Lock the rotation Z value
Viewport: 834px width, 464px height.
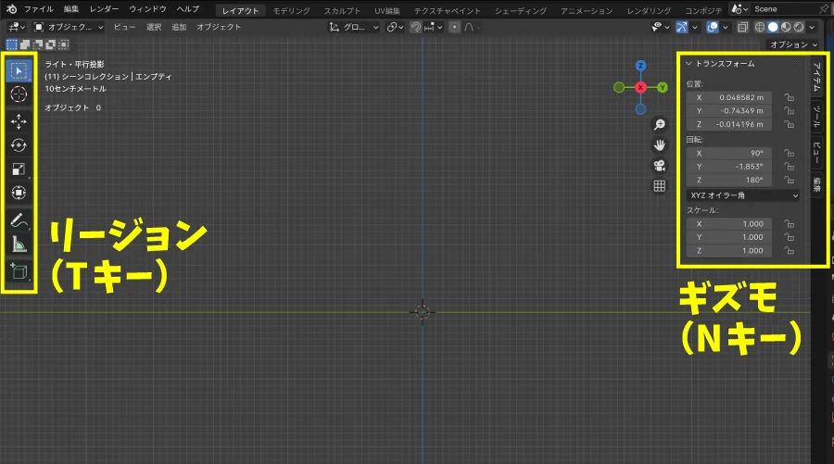tap(789, 180)
